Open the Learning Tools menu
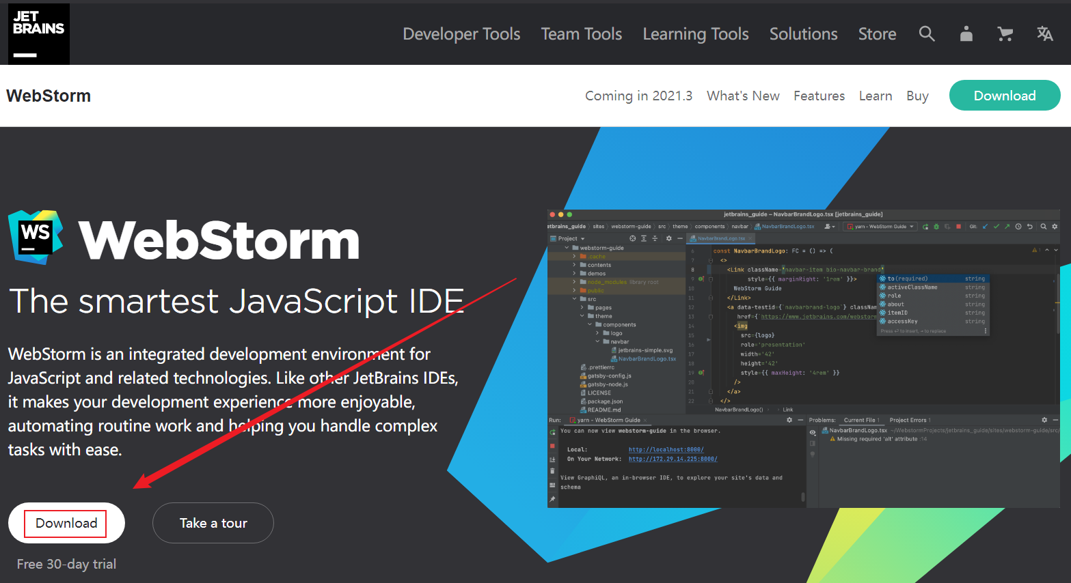This screenshot has height=583, width=1071. 696,34
